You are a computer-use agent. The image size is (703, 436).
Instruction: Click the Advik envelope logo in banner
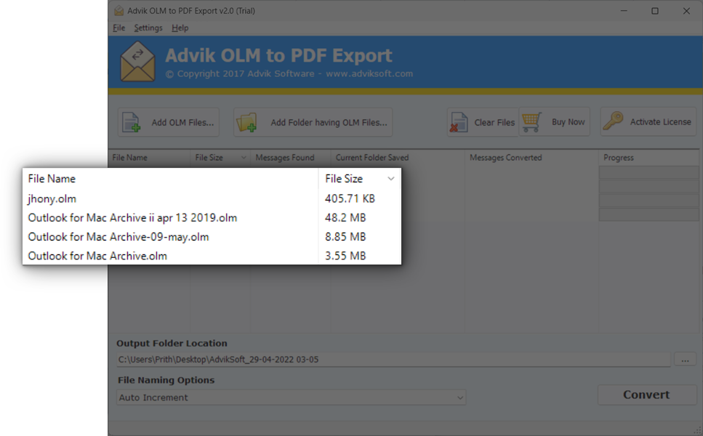click(137, 62)
